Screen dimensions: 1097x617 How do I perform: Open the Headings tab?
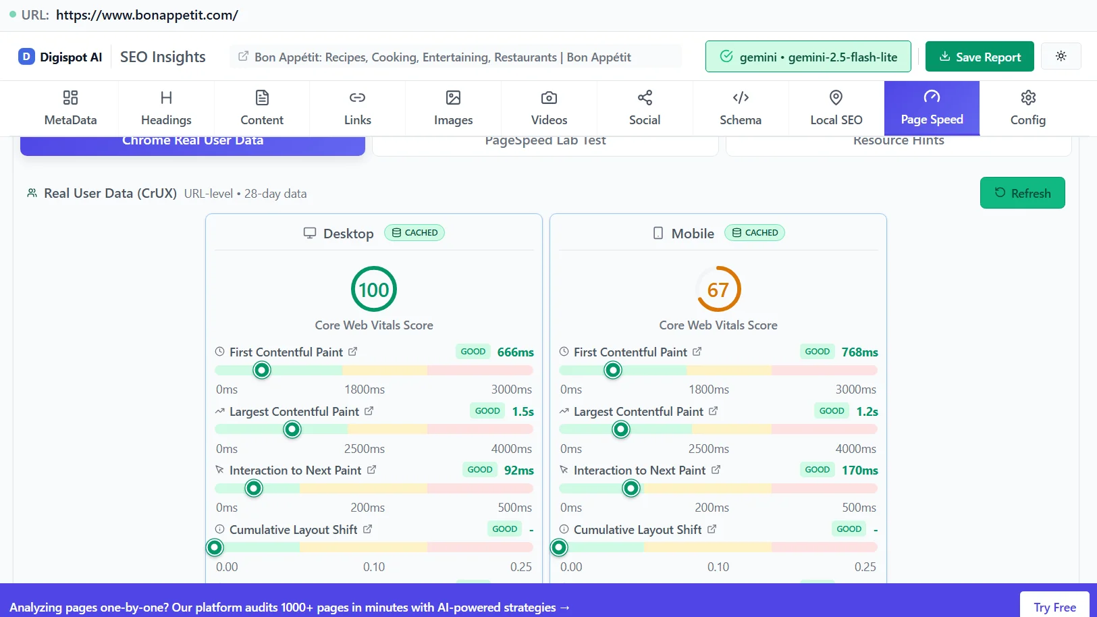click(166, 109)
